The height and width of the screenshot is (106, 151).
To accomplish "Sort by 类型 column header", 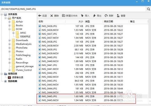I will pyautogui.click(x=87, y=21).
